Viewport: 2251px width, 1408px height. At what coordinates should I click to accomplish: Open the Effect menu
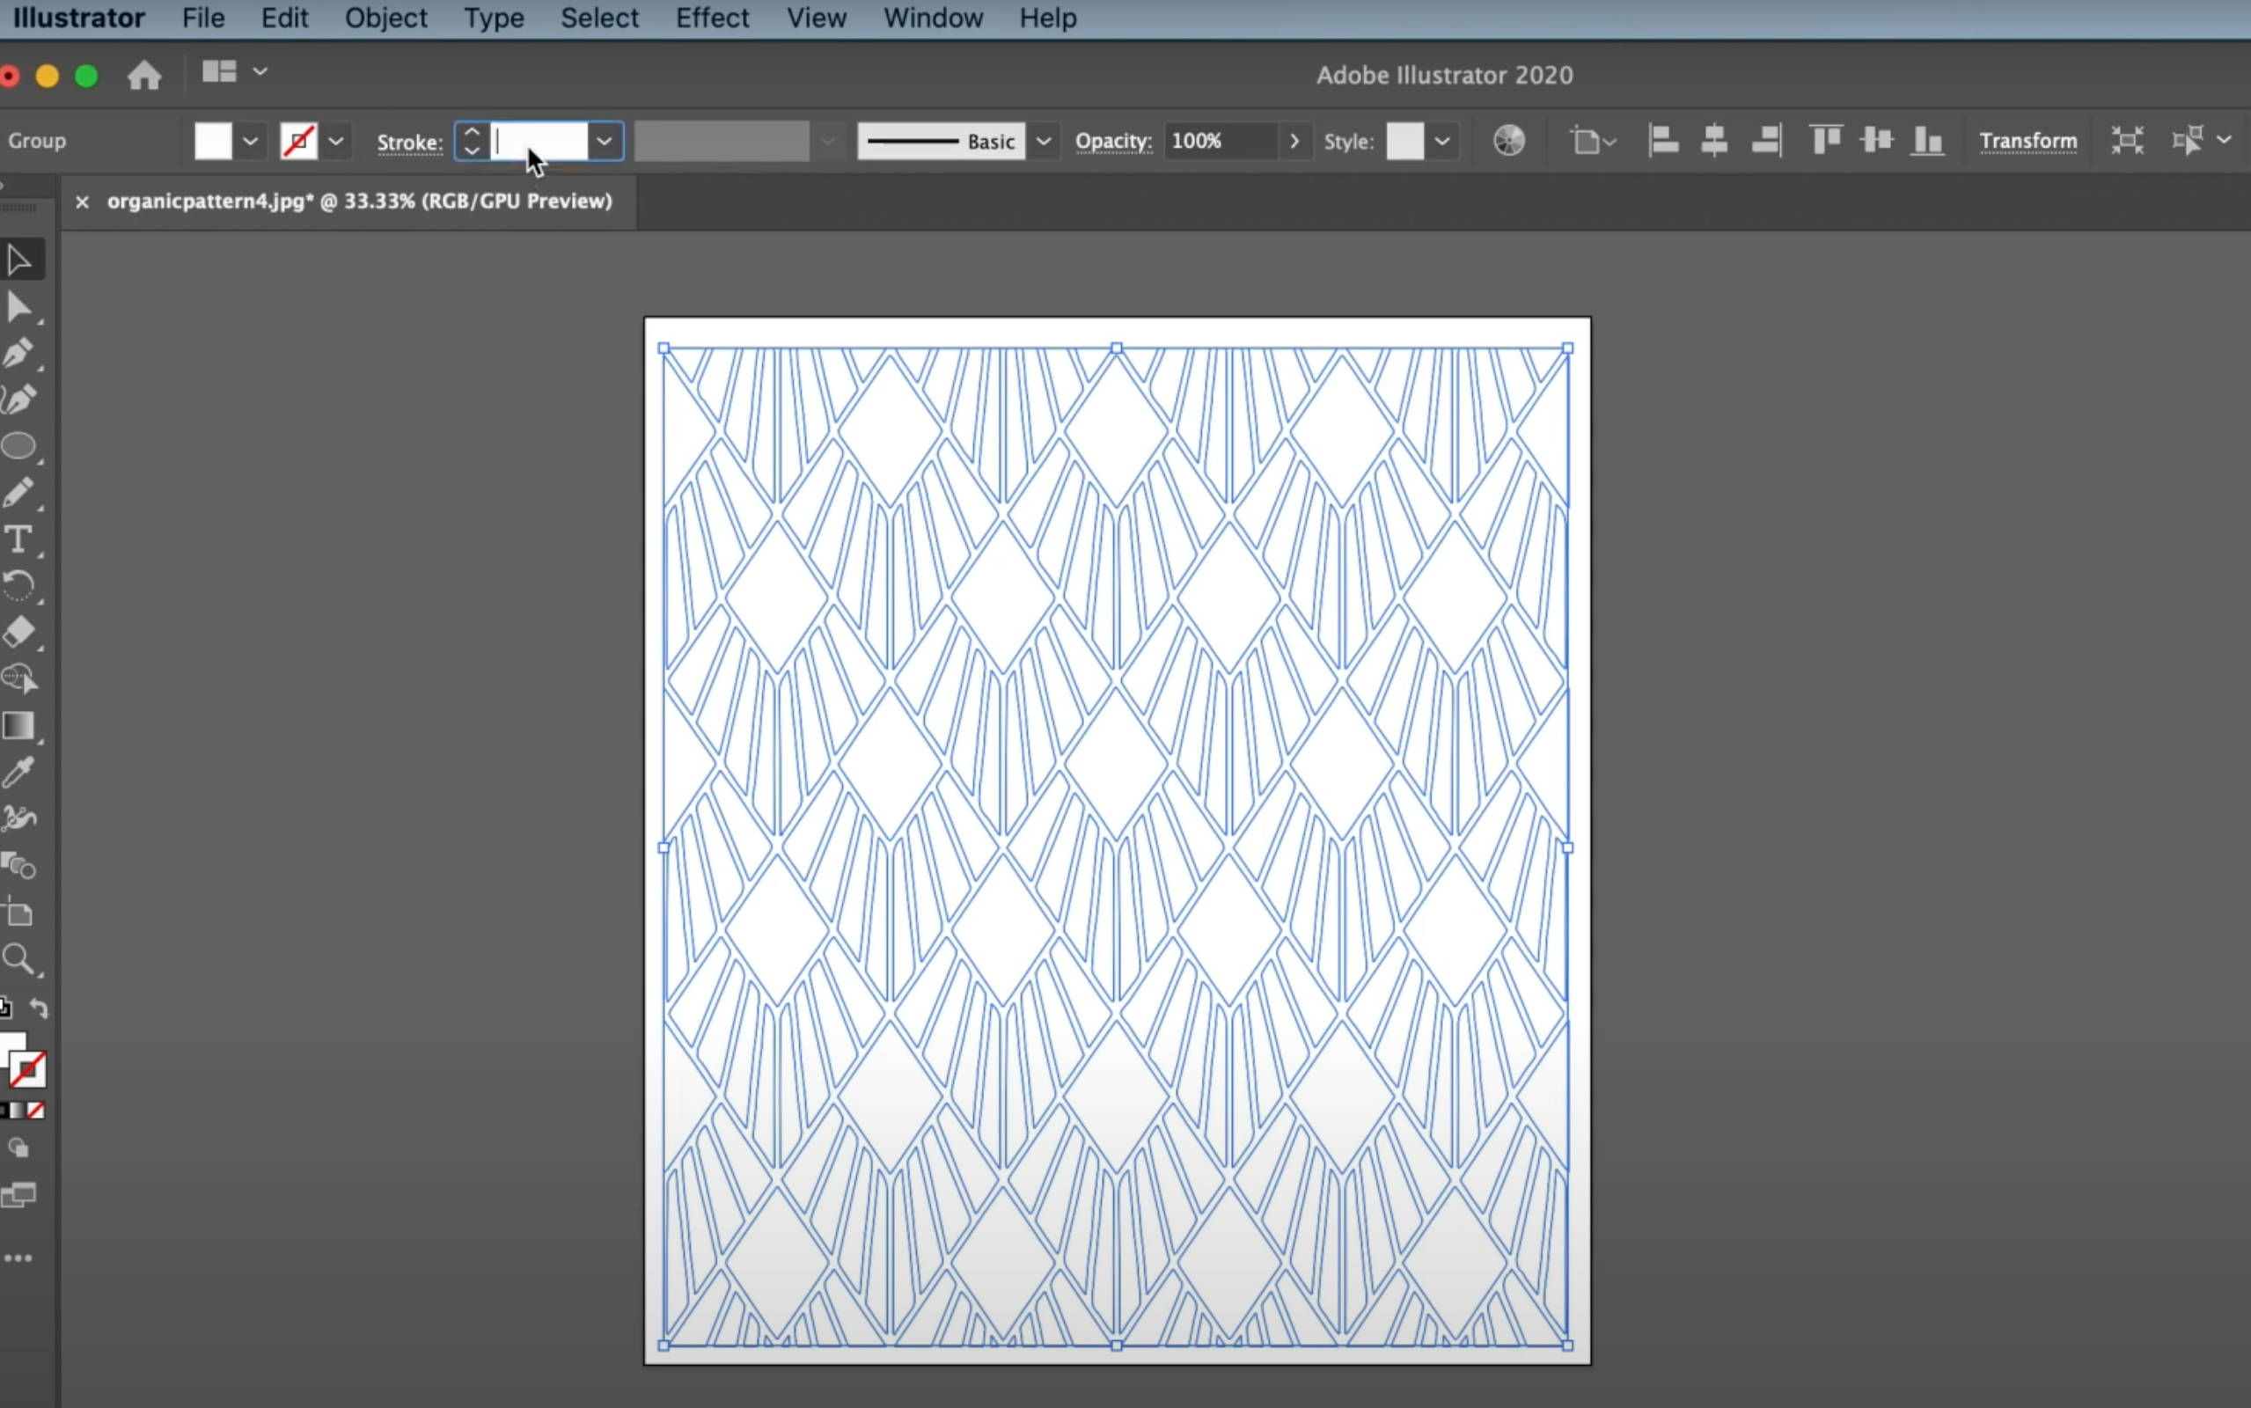[712, 18]
